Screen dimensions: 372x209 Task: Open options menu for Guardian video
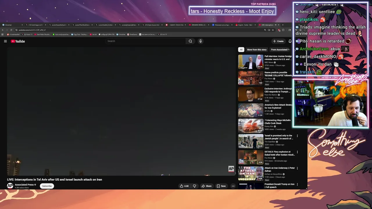click(x=297, y=136)
